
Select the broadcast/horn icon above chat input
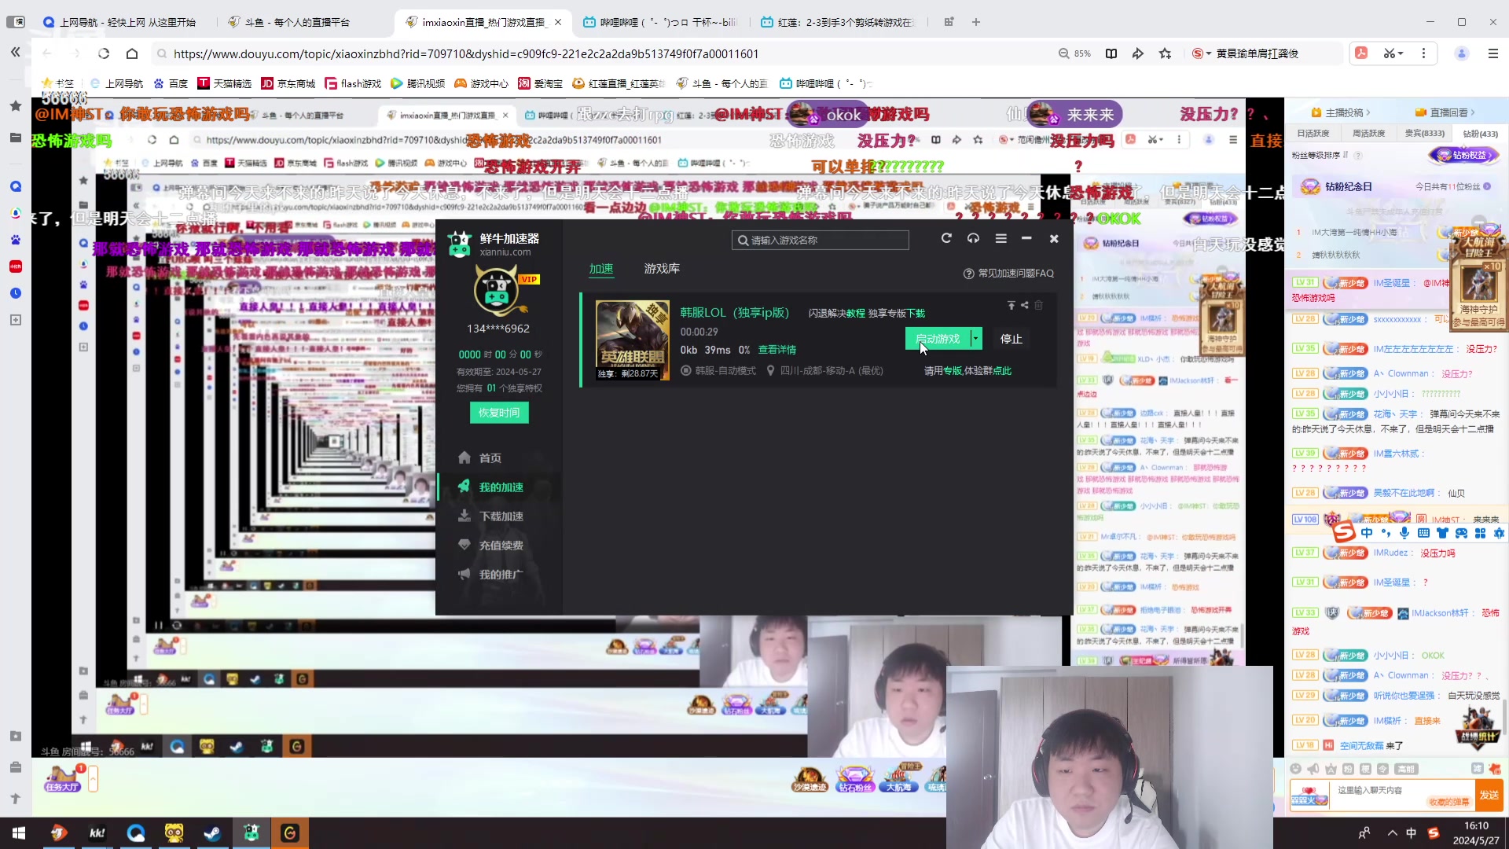pos(1313,769)
